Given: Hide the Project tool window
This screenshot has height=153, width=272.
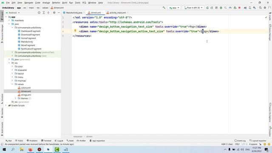Looking at the screenshot, I should pyautogui.click(x=59, y=13).
